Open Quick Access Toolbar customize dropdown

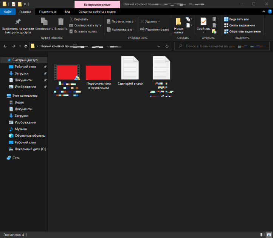[25, 4]
